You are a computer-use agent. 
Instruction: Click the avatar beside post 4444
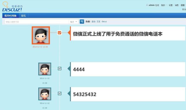coord(45,69)
